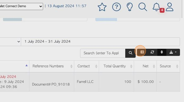Open the download export dropdown

click(x=173, y=52)
